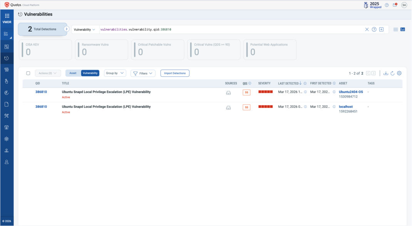Tick the select-all checkbox in table toolbar
Screen dimensions: 412x226
tap(28, 73)
